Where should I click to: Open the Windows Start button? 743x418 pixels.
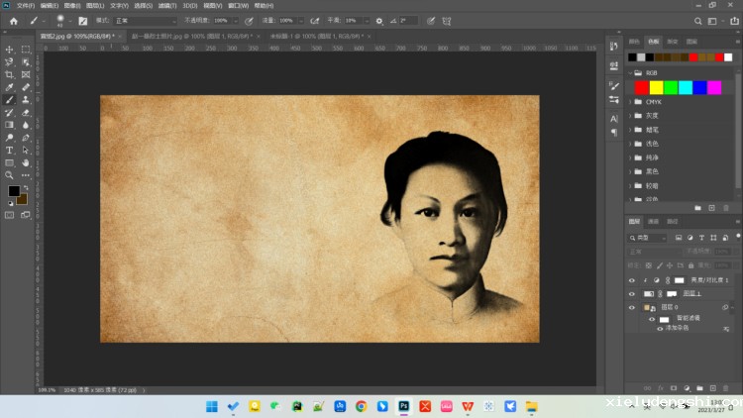click(x=211, y=406)
